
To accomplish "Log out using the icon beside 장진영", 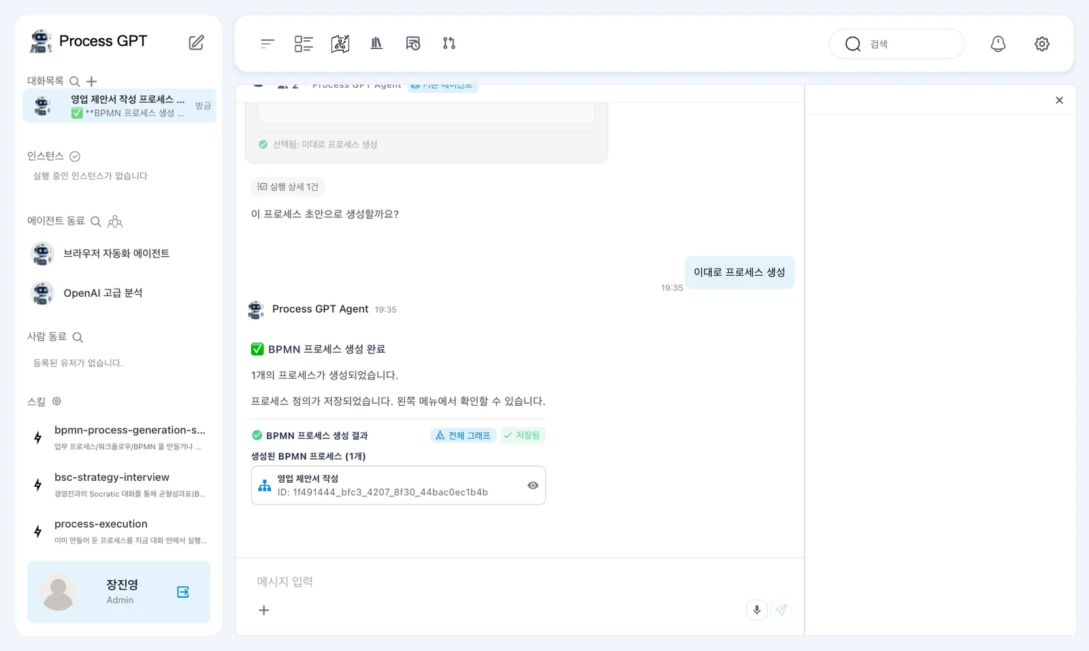I will (183, 592).
